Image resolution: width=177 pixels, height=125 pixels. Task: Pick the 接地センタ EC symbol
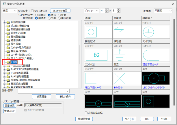98,54
